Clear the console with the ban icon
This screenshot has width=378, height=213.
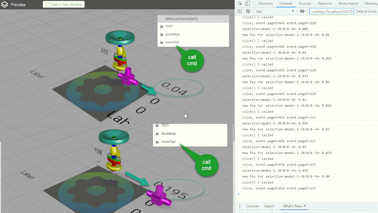click(248, 11)
